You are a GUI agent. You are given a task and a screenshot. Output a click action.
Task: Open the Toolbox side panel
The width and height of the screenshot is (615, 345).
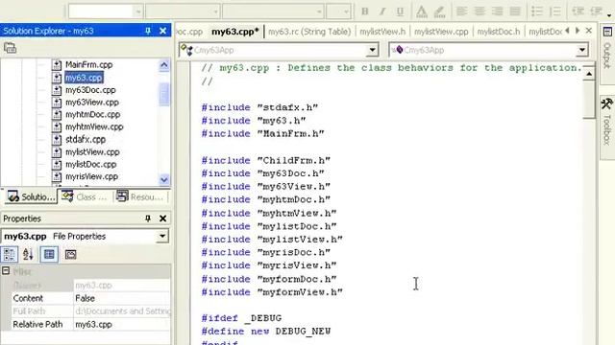(x=607, y=127)
